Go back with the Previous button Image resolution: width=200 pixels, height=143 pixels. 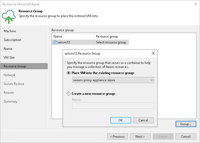[118, 136]
